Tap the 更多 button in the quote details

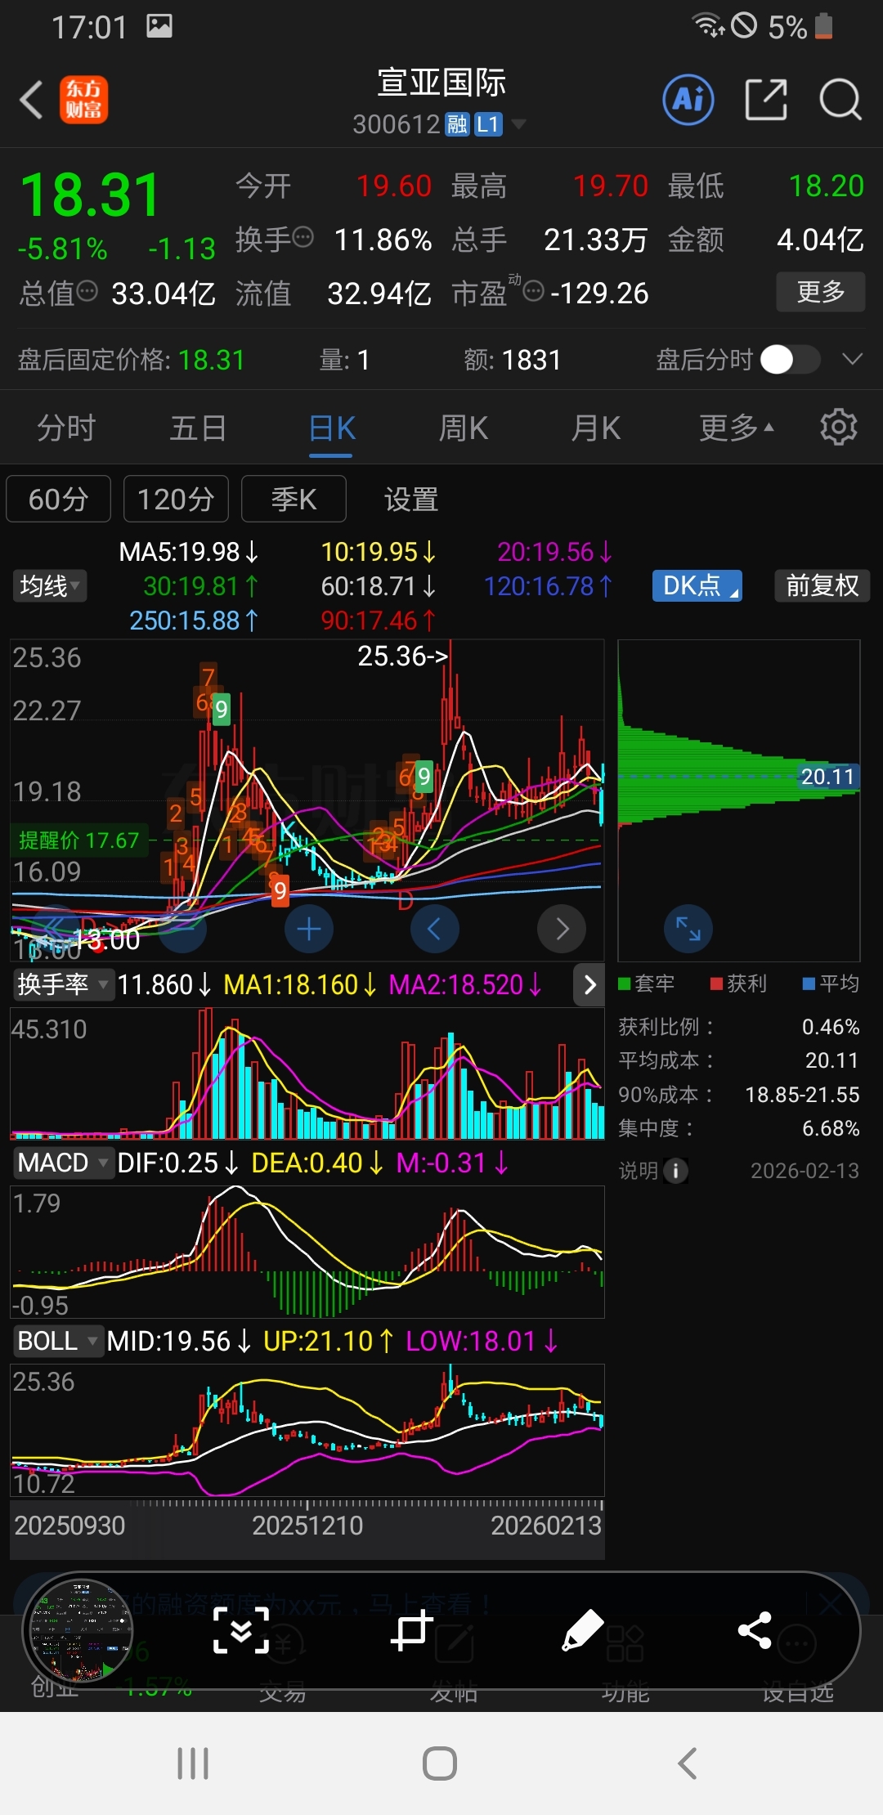coord(820,291)
